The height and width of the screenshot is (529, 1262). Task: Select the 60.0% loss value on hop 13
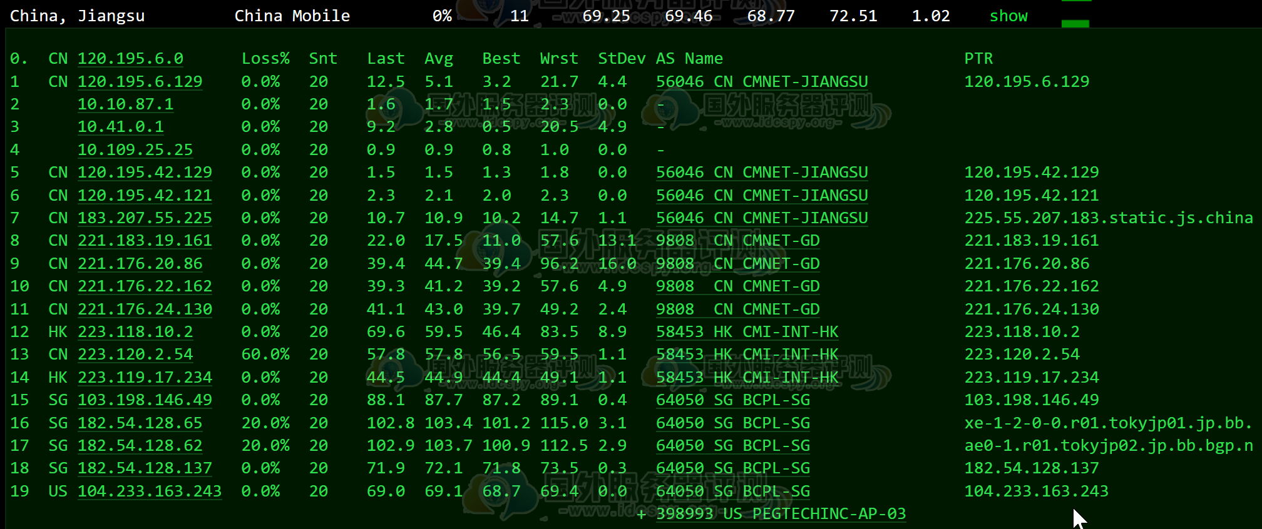click(265, 355)
